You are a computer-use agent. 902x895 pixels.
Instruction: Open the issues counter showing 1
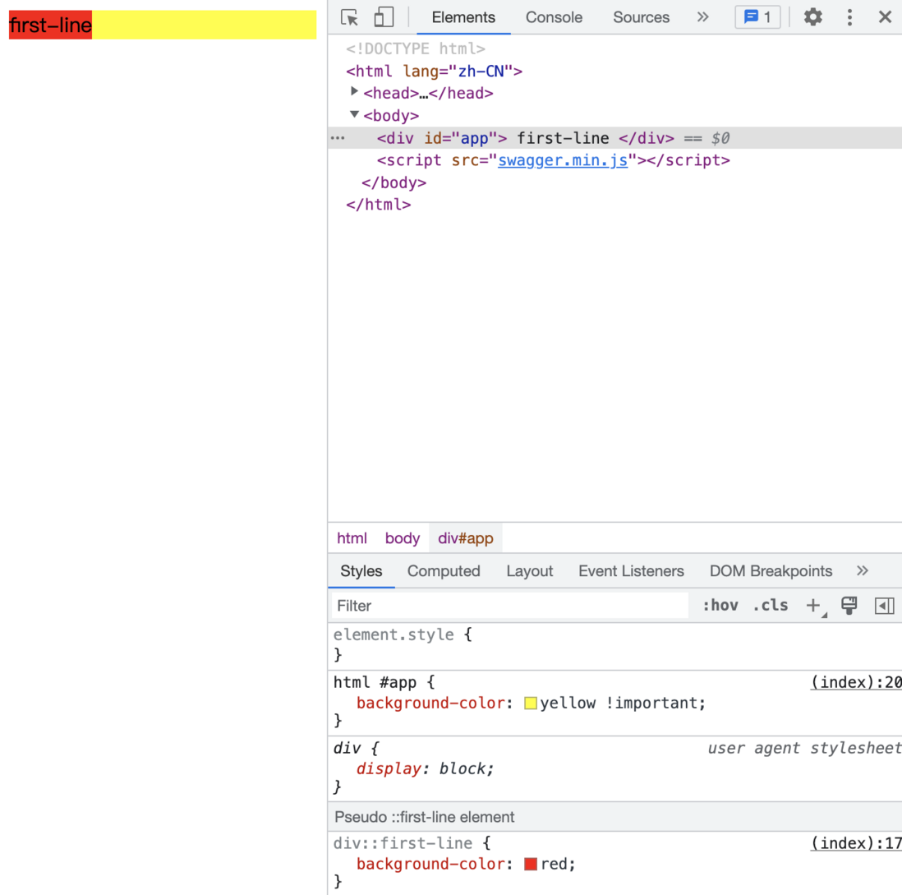click(x=757, y=17)
